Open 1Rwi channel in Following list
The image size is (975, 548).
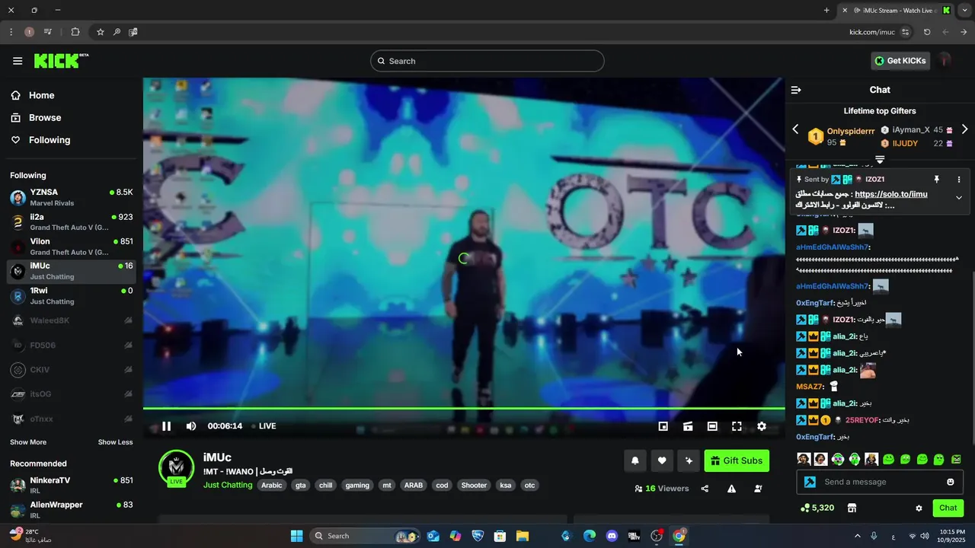(x=72, y=296)
